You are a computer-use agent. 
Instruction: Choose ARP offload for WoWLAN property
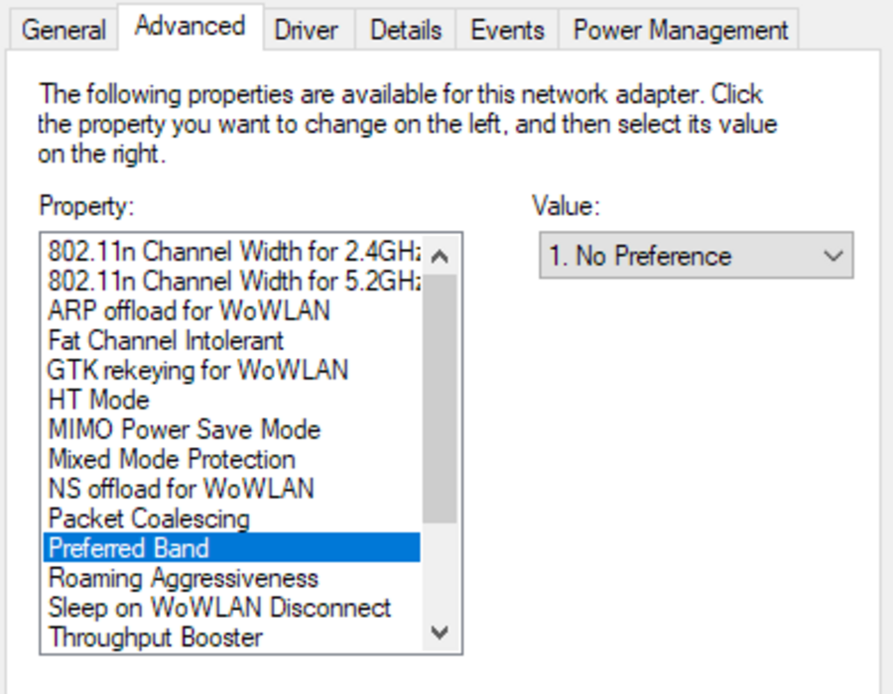pyautogui.click(x=232, y=310)
